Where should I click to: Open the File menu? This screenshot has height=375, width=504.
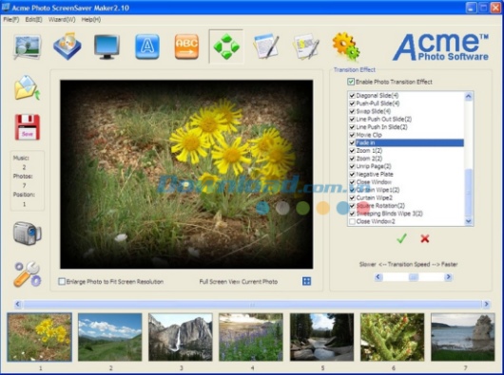click(11, 20)
